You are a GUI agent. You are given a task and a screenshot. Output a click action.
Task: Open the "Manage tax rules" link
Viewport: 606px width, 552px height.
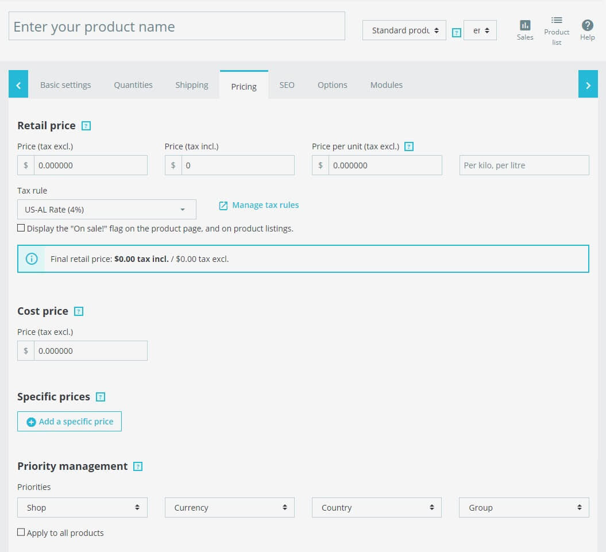coord(265,204)
